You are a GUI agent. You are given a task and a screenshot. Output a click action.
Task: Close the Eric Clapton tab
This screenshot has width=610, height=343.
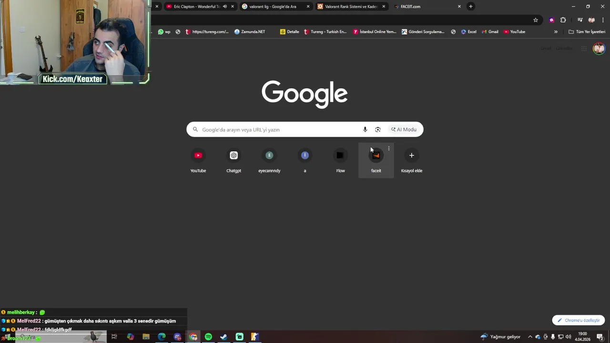(x=233, y=7)
